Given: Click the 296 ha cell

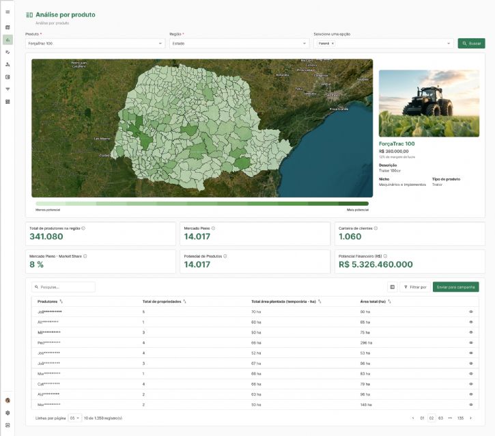Looking at the screenshot, I should pyautogui.click(x=366, y=343).
